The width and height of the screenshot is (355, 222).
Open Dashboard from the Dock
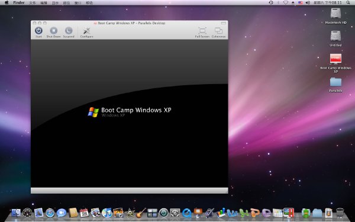[27, 213]
